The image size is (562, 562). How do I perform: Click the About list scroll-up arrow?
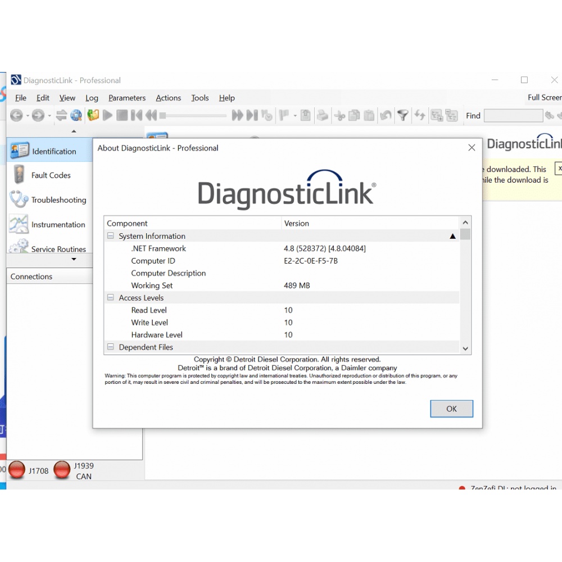click(465, 223)
